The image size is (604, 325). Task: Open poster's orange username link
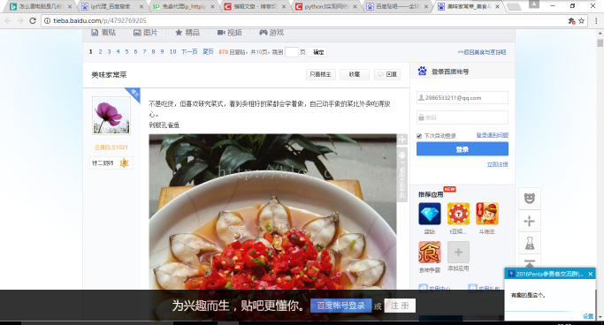(x=111, y=147)
